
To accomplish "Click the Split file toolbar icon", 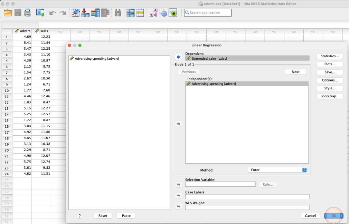I will [130, 13].
